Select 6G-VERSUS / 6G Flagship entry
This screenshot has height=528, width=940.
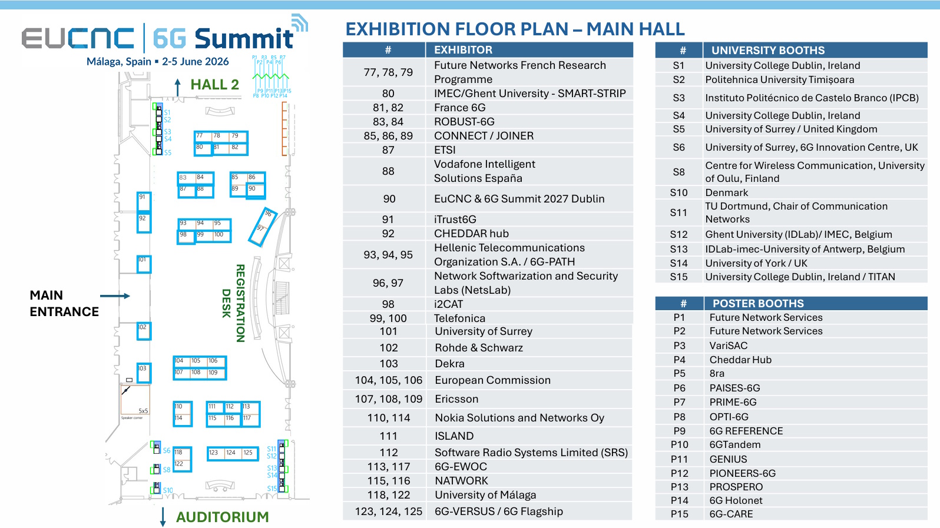click(499, 512)
